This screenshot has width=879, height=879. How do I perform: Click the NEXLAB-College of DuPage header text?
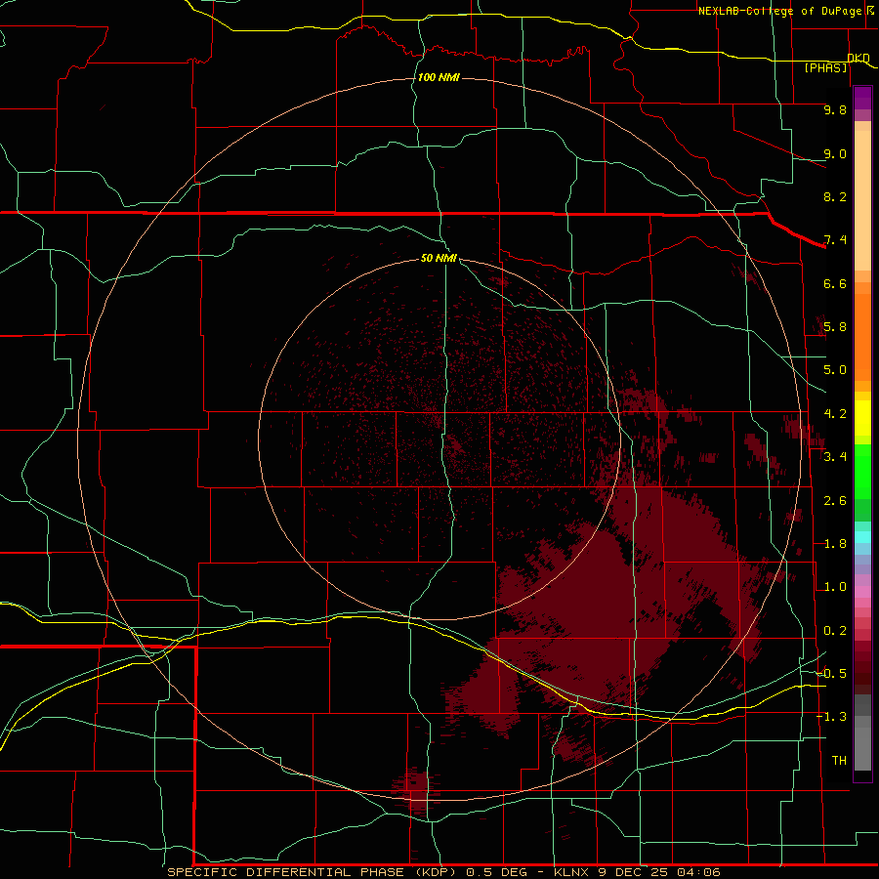pyautogui.click(x=780, y=11)
